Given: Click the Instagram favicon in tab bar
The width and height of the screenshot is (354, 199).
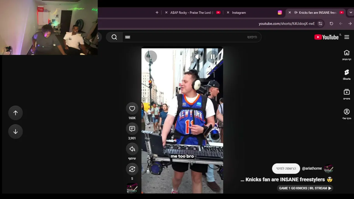Looking at the screenshot, I should pos(280,12).
